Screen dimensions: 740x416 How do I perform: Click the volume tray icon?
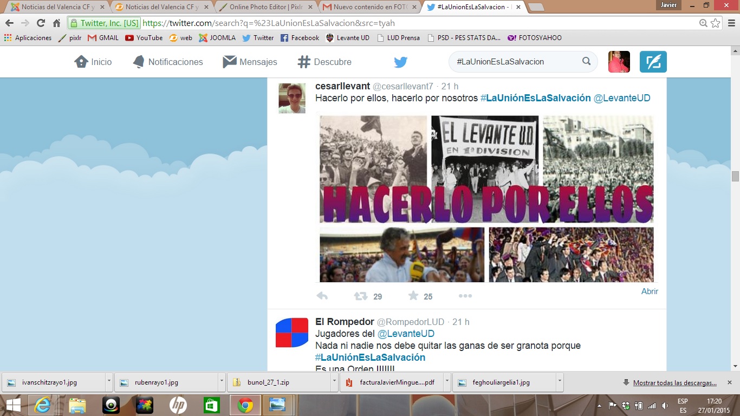click(x=665, y=405)
